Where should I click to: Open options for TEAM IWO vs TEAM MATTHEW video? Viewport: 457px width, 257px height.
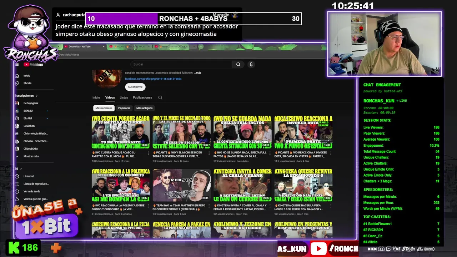pyautogui.click(x=209, y=206)
